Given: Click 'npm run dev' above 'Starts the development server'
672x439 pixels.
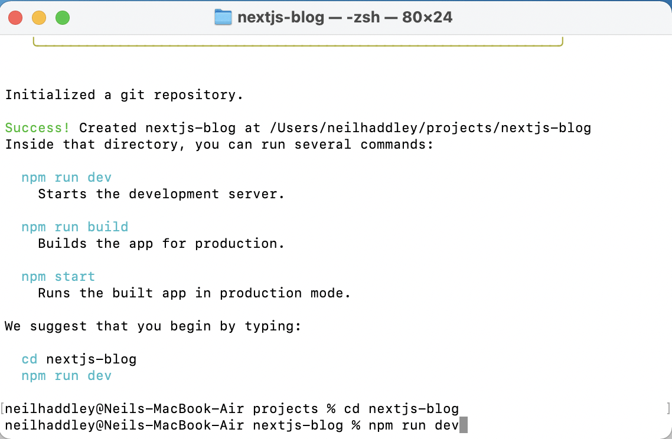Looking at the screenshot, I should point(66,177).
